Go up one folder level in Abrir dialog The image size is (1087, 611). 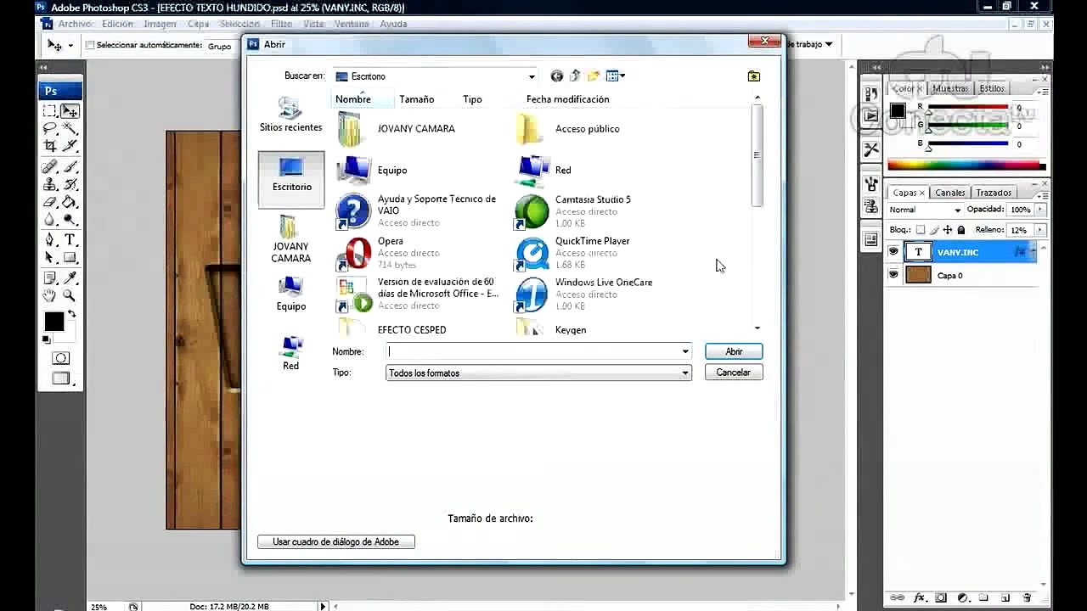click(575, 76)
